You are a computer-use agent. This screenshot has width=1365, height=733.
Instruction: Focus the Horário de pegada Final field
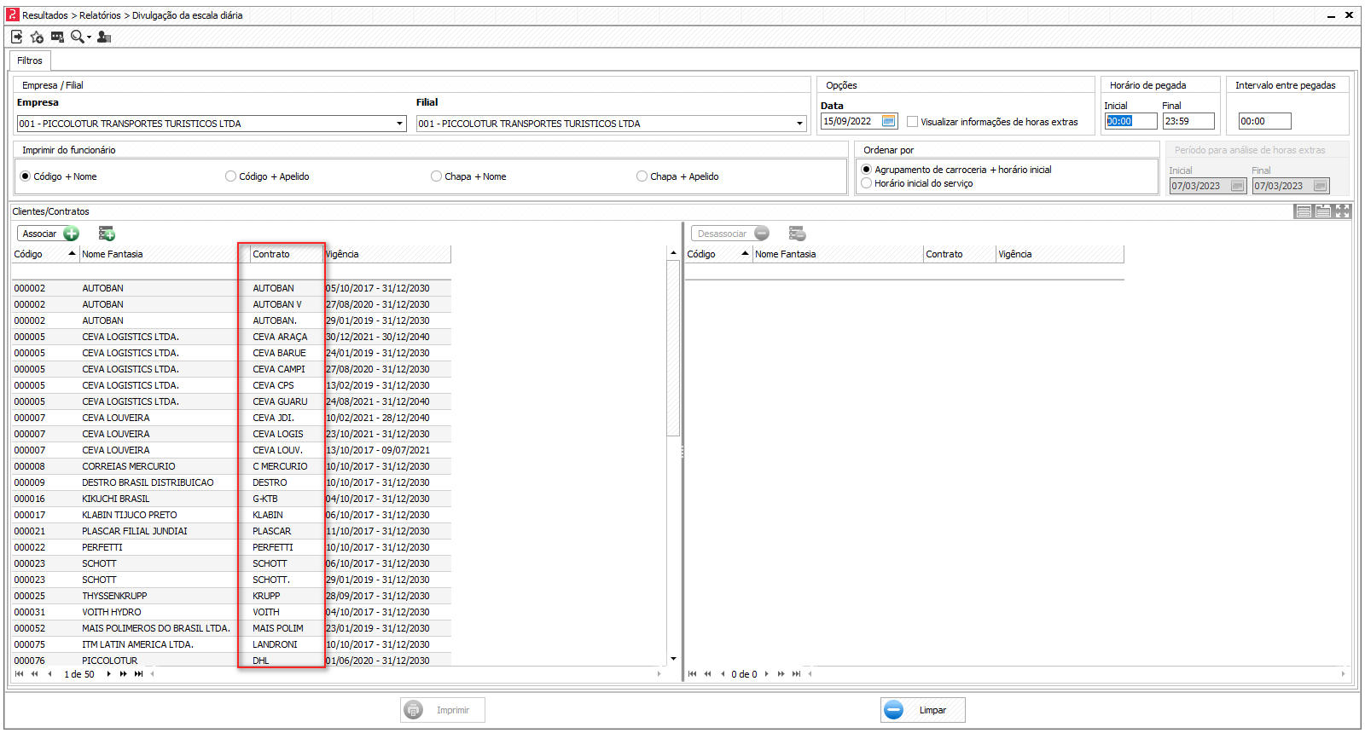(x=1188, y=121)
